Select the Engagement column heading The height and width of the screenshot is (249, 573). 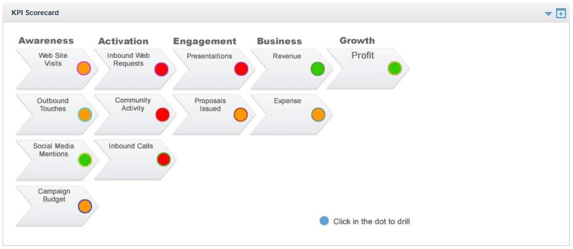pos(205,41)
